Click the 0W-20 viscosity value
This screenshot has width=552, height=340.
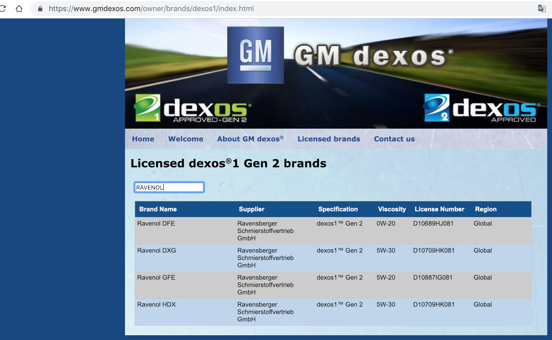[386, 224]
